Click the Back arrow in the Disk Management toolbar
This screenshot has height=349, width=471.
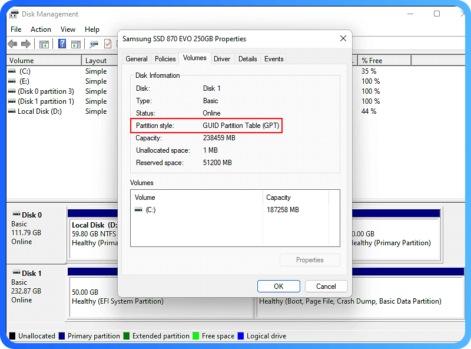pos(12,44)
